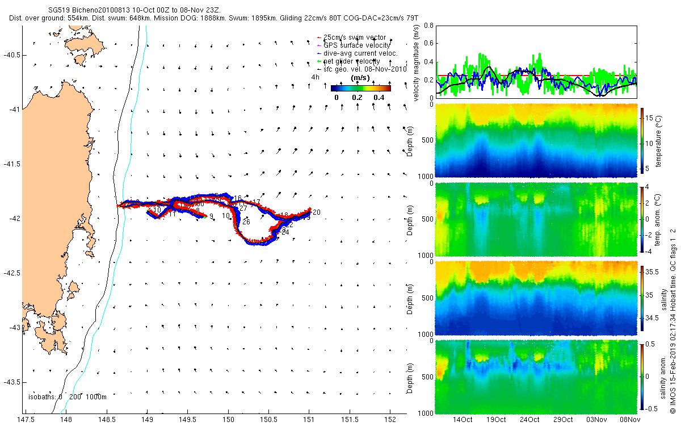Click longitude label '149.5' on map axis
This screenshot has width=681, height=426.
pyautogui.click(x=188, y=419)
